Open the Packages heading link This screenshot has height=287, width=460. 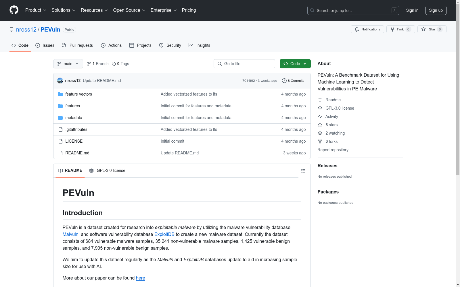[328, 192]
